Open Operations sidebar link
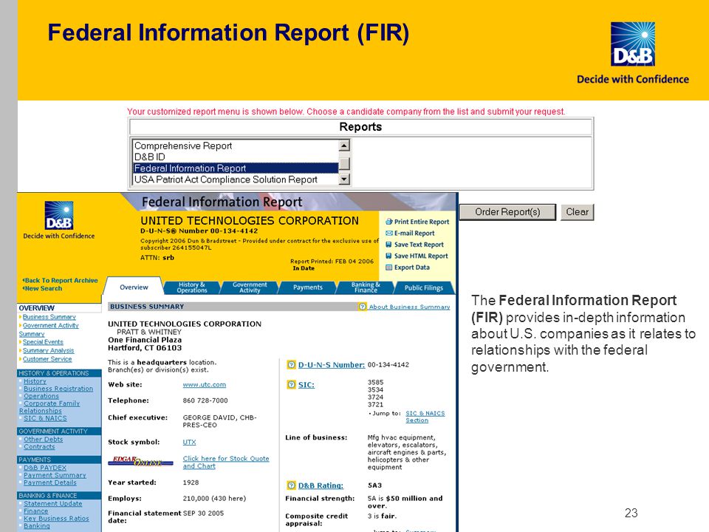The image size is (709, 532). [41, 396]
